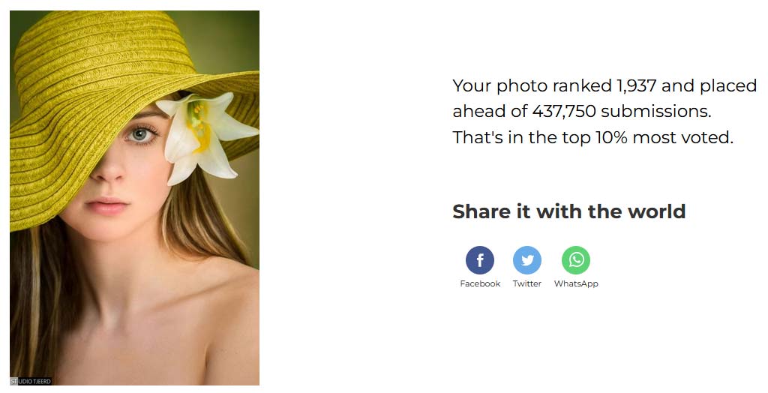Open the ranked portrait photo
The height and width of the screenshot is (393, 768).
coord(135,198)
